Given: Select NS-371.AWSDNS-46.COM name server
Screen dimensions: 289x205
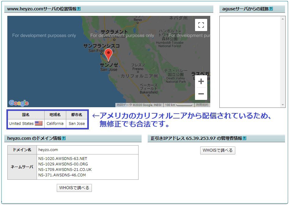Looking at the screenshot, I should pos(62,175).
